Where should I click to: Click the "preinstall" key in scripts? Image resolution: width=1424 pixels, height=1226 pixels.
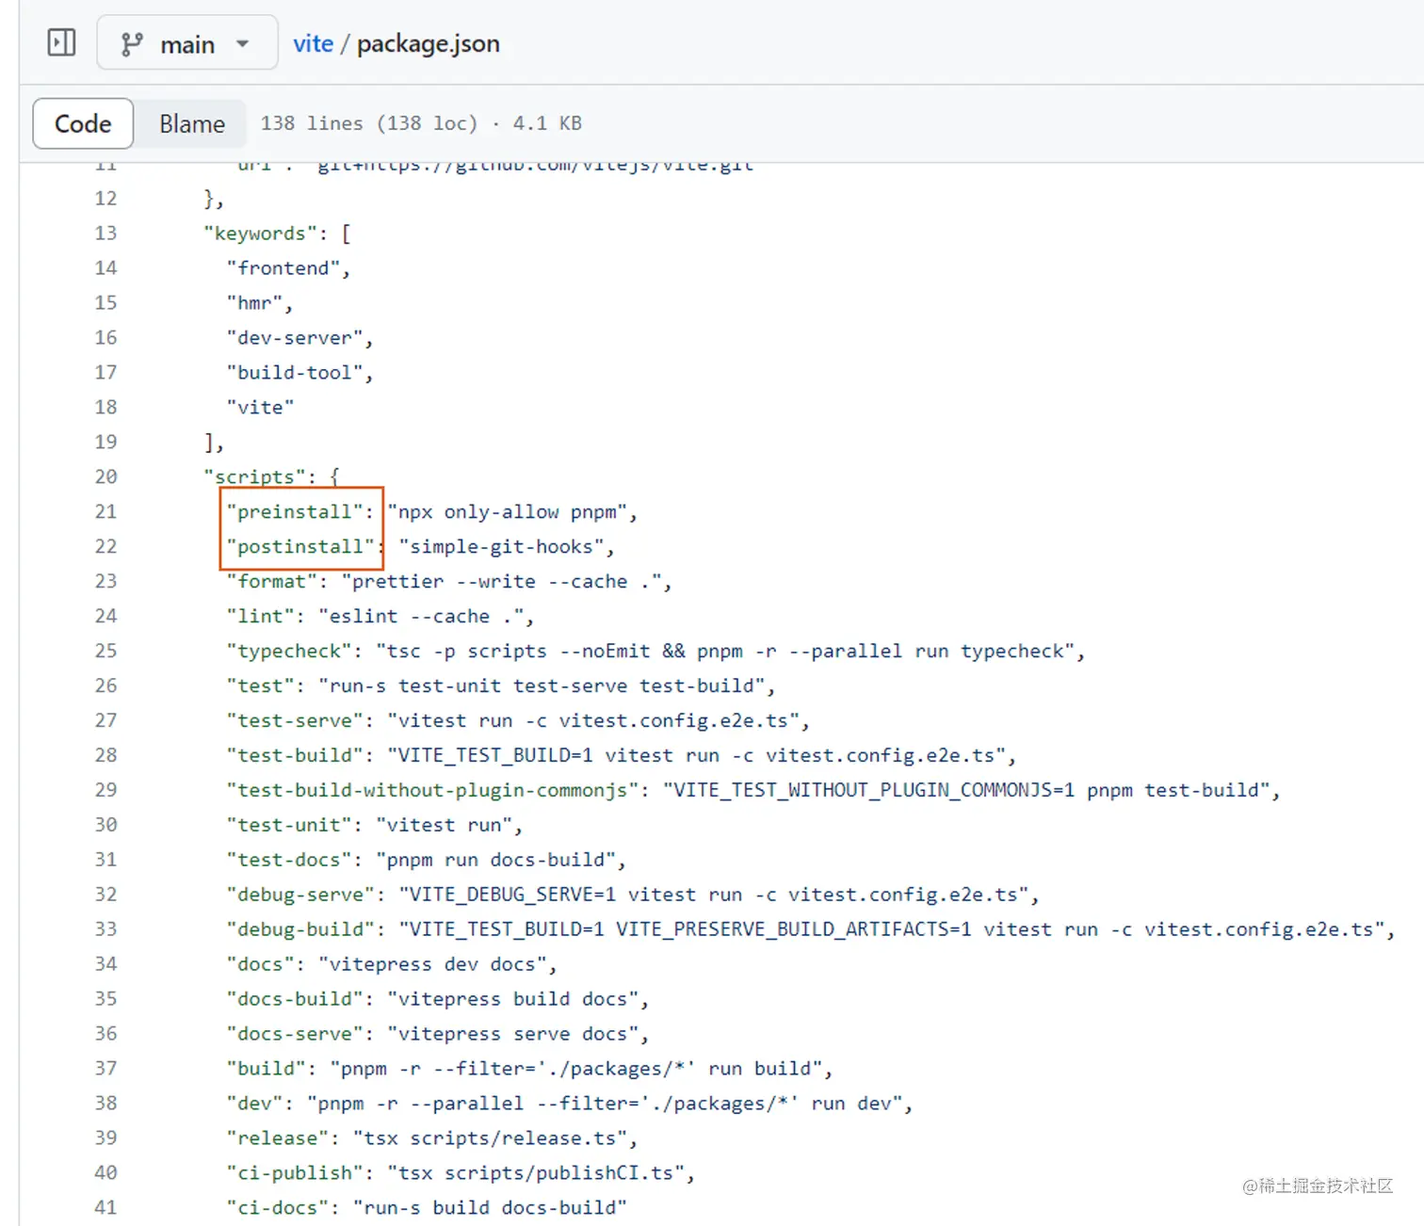click(x=295, y=511)
